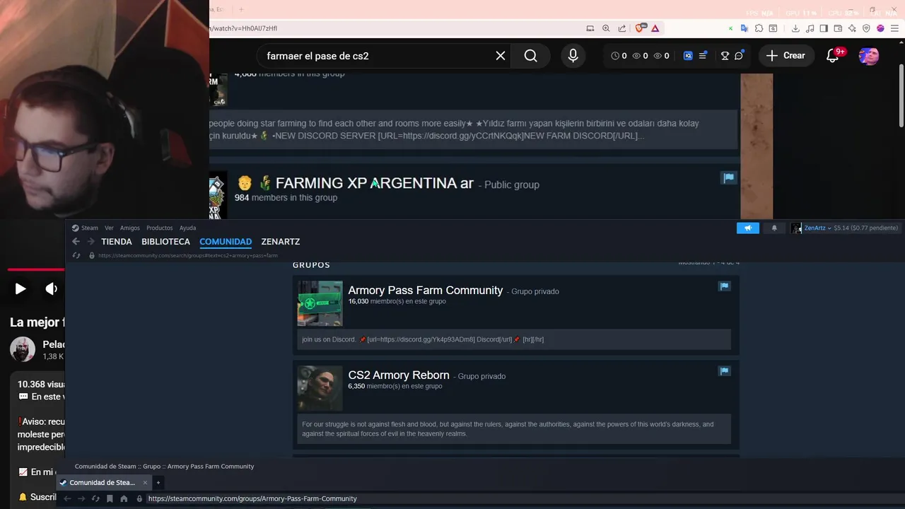
Task: Open the Ver menu in Steam
Action: 109,228
